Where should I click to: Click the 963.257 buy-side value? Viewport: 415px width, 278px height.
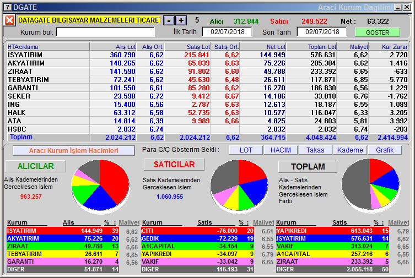[x=31, y=197]
